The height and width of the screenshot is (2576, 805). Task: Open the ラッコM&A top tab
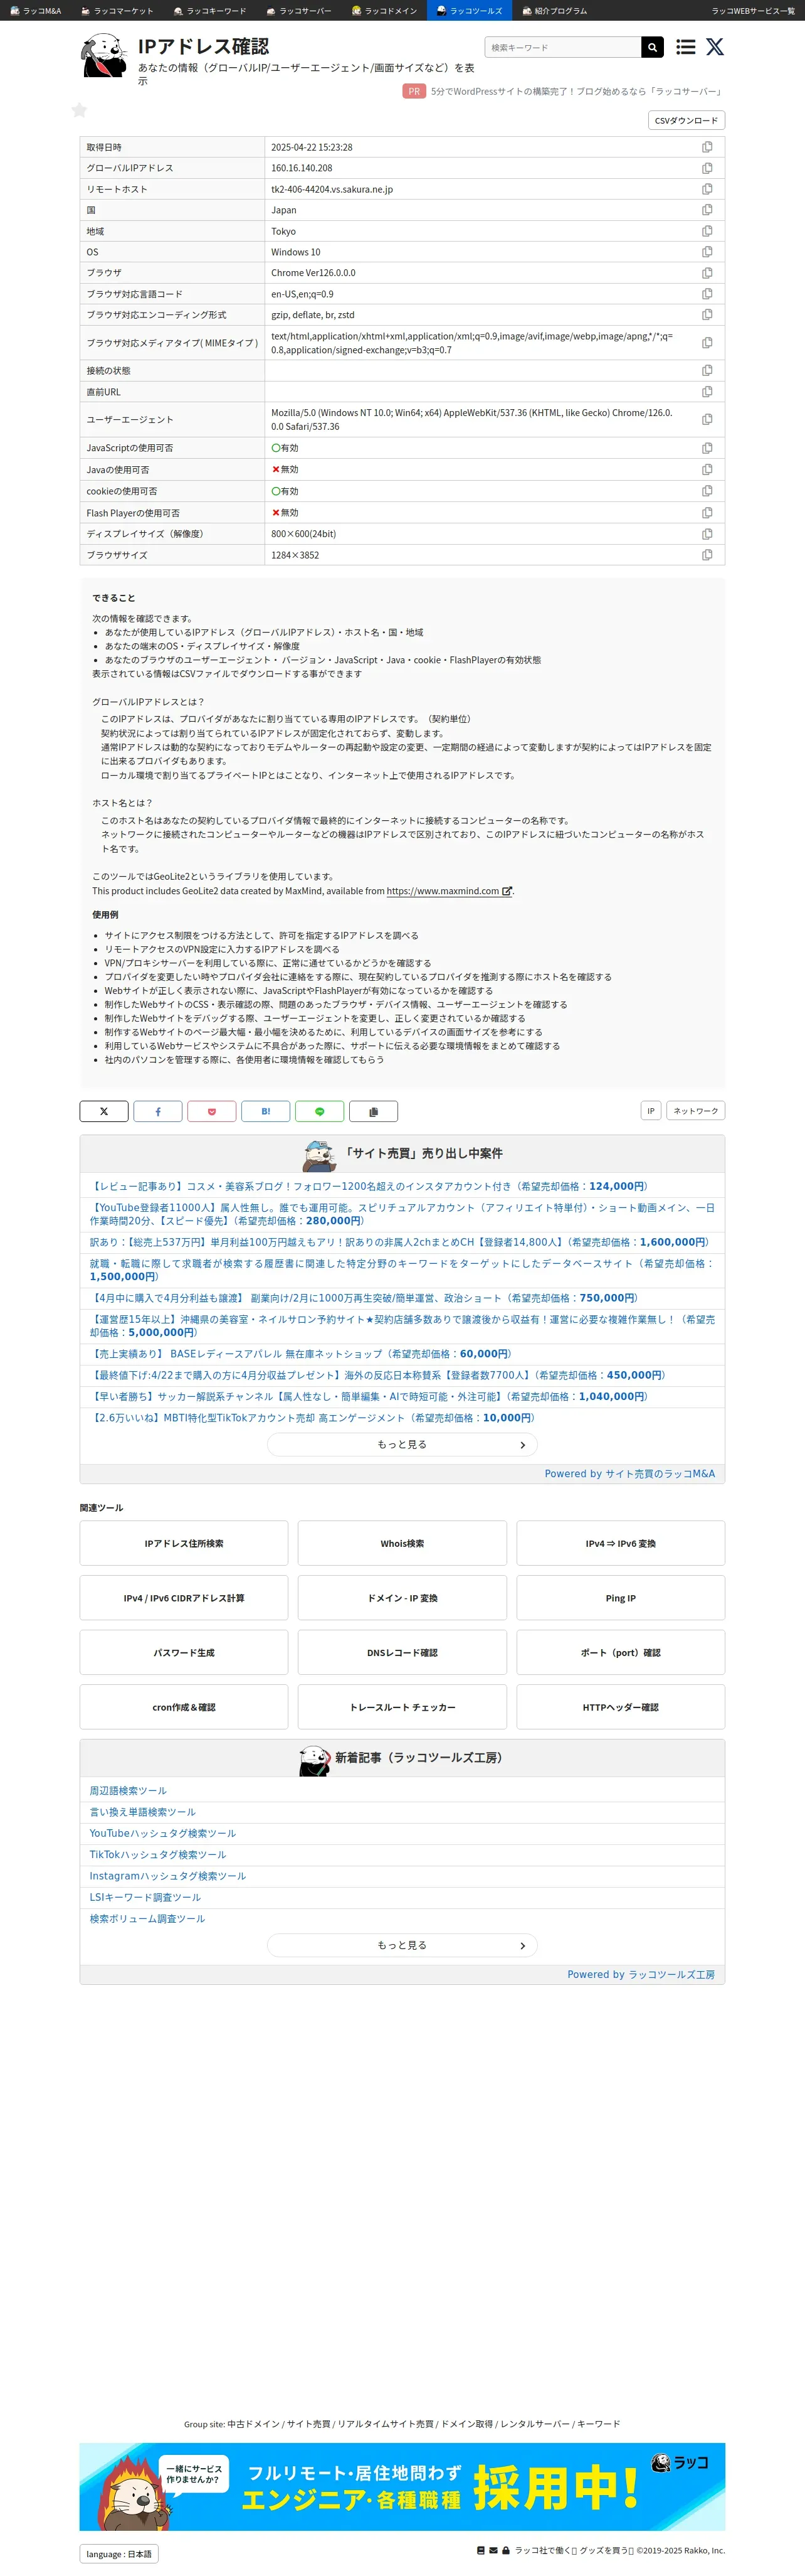36,10
